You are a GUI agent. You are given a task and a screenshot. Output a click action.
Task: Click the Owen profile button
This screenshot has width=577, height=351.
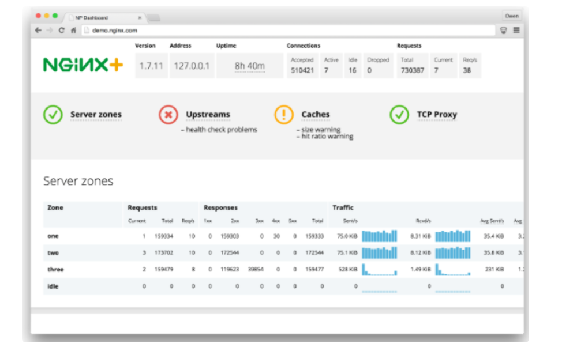(511, 16)
